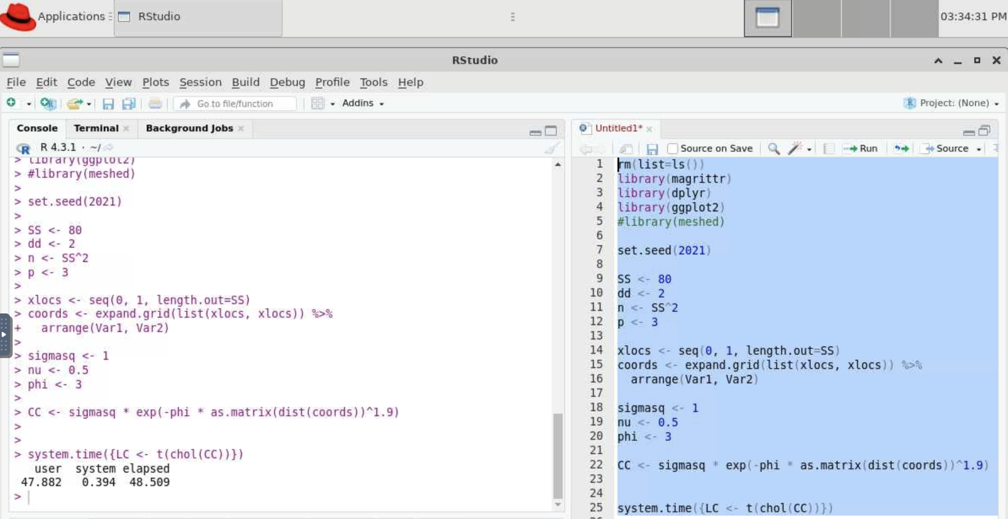The width and height of the screenshot is (1008, 519).
Task: Click the console vertical scrollbar thumb
Action: [x=558, y=455]
